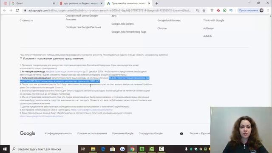The width and height of the screenshot is (272, 153).
Task: Click the highlighted text in item 3
Action: pos(85,79)
